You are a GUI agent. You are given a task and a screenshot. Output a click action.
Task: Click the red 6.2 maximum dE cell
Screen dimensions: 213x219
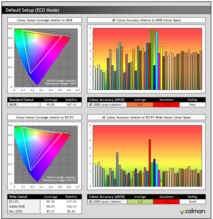[166, 202]
